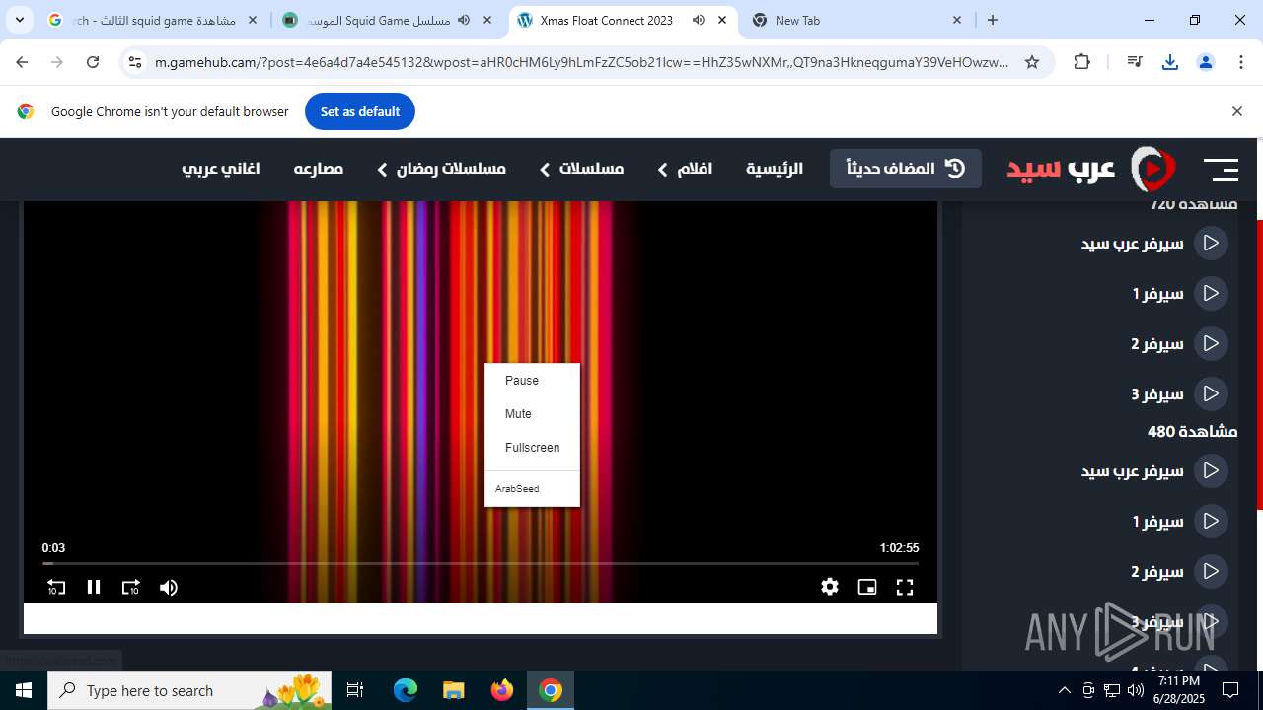Open Chrome downloads
Viewport: 1263px width, 710px height.
(x=1170, y=62)
